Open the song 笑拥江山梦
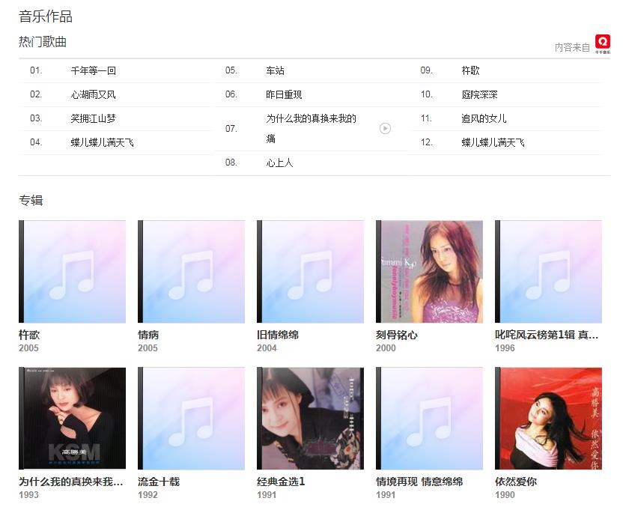626x510 pixels. click(x=93, y=119)
